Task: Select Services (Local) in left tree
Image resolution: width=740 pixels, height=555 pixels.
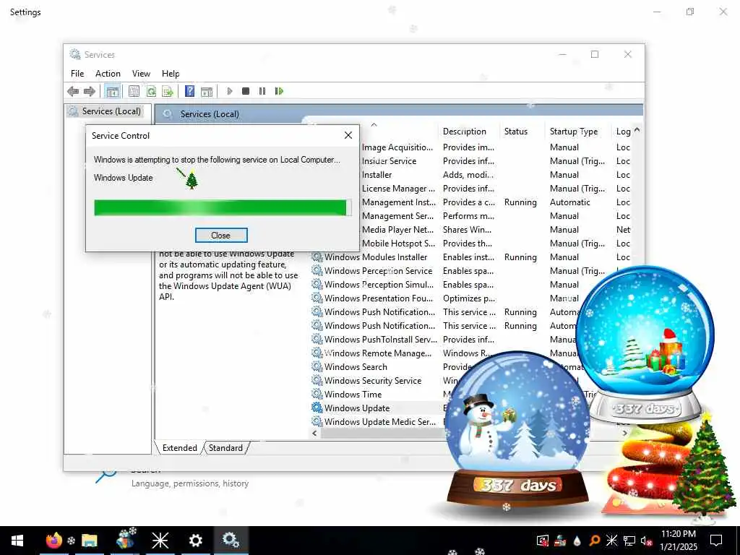Action: point(111,111)
